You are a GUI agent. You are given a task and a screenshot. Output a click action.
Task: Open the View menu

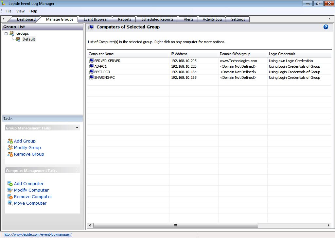pyautogui.click(x=21, y=11)
